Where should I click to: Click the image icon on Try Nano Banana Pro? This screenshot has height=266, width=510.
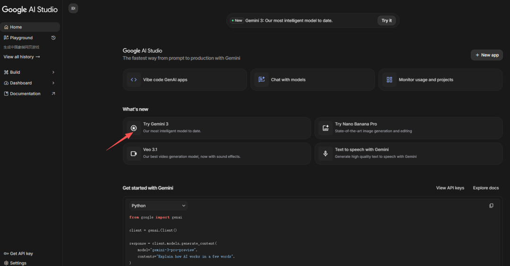pyautogui.click(x=325, y=128)
